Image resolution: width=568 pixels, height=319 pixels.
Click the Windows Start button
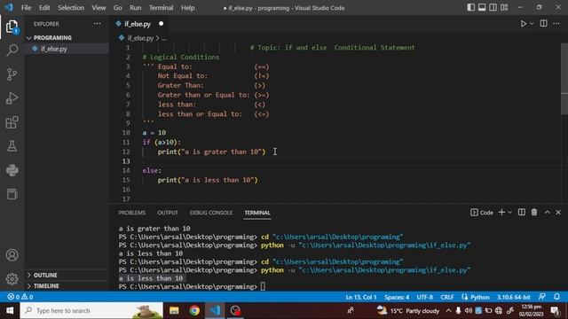click(x=10, y=311)
